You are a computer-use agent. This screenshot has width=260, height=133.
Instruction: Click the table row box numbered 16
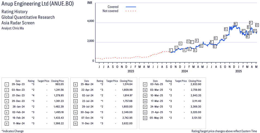tap(75, 124)
